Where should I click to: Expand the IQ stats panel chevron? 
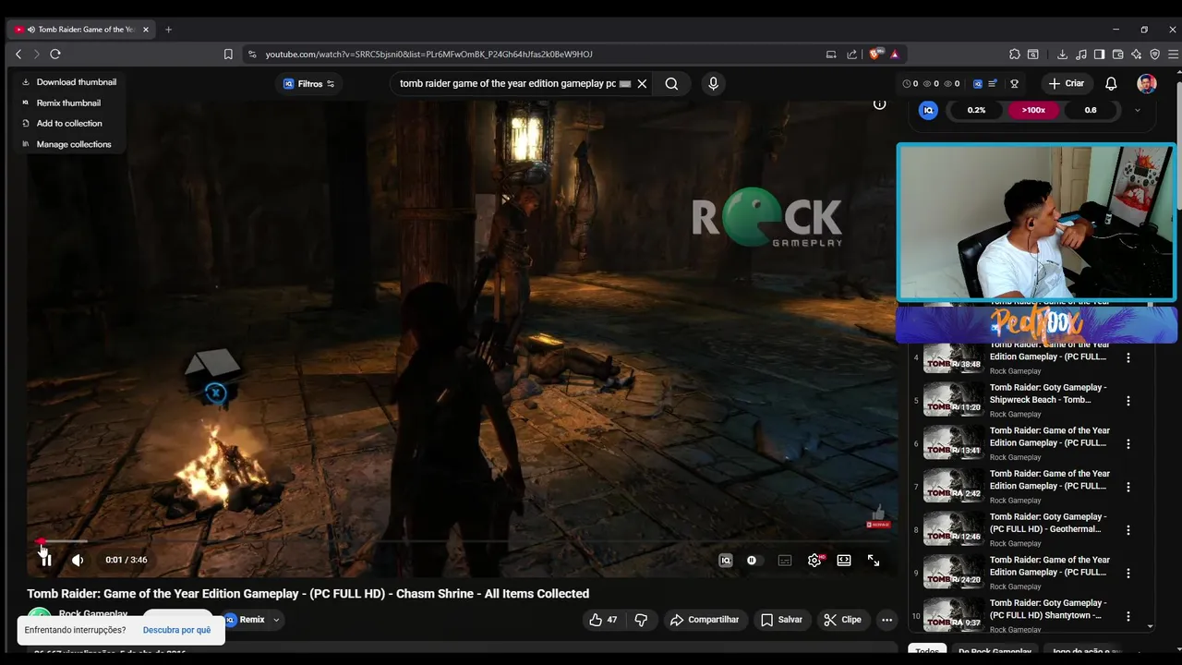(1137, 110)
